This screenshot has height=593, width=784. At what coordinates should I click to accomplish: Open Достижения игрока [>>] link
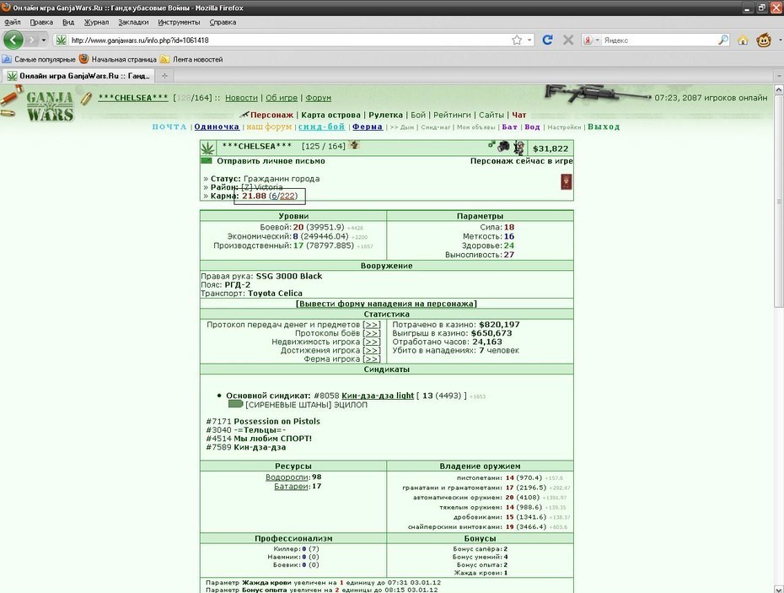pyautogui.click(x=371, y=350)
